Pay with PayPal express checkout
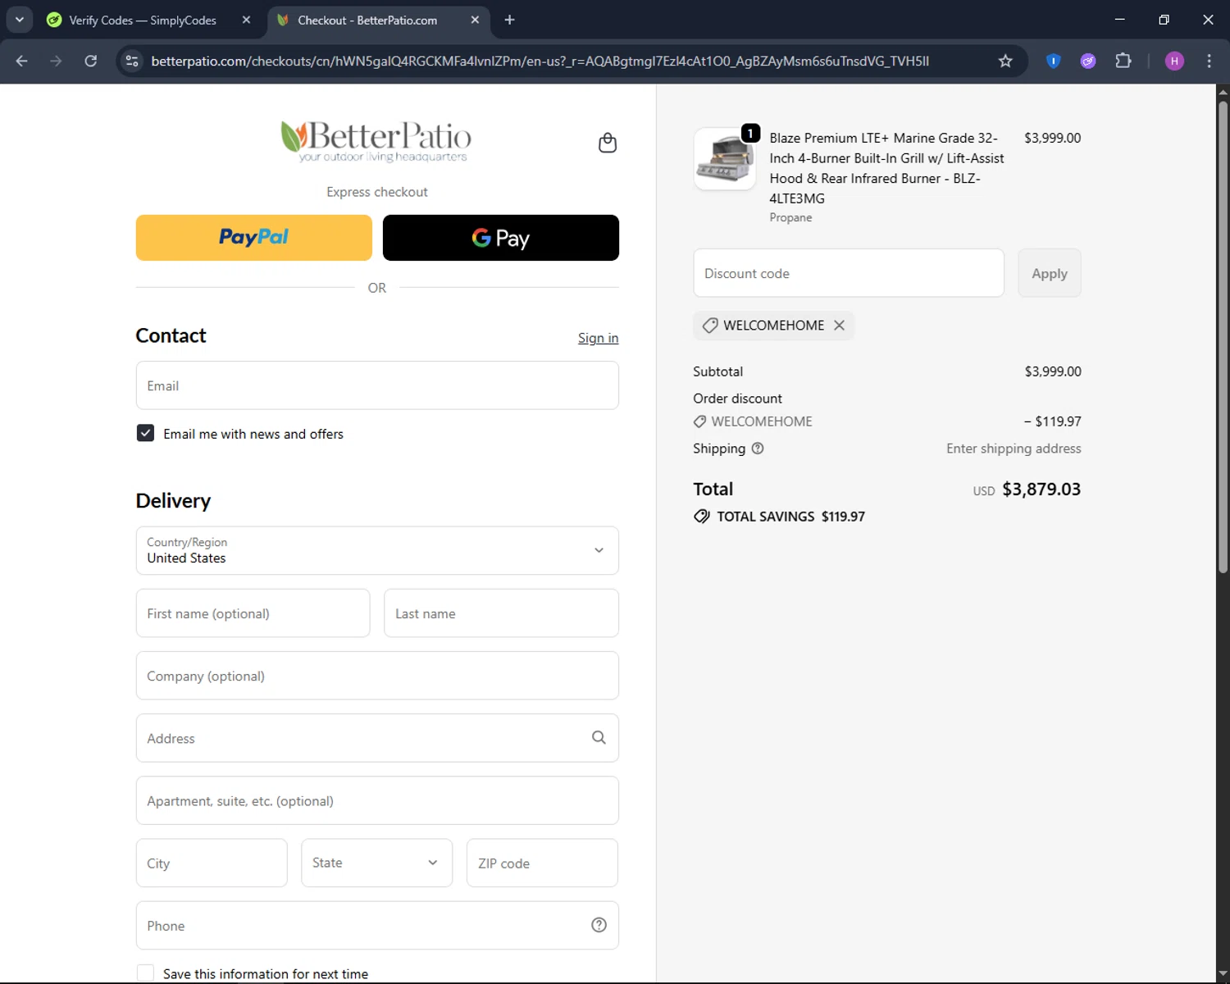The image size is (1230, 984). click(253, 238)
